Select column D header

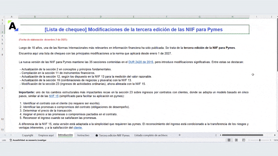coord(101,16)
